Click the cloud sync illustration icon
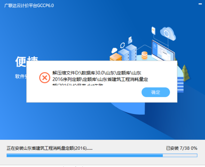Screen dimensions: 205x167 click(168, 34)
